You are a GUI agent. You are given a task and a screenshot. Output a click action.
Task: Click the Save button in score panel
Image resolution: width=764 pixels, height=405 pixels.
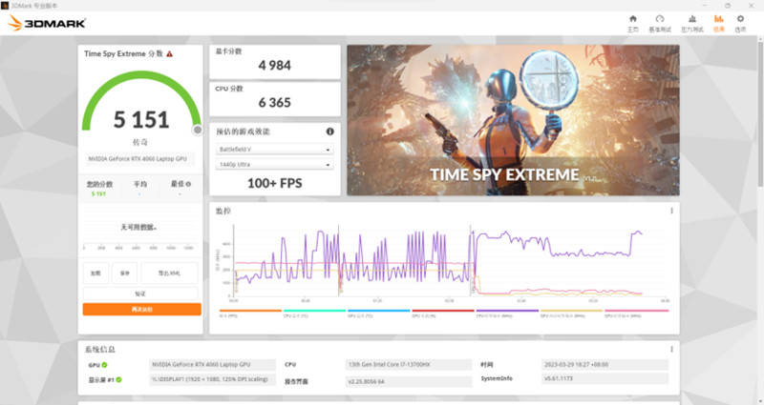point(125,273)
